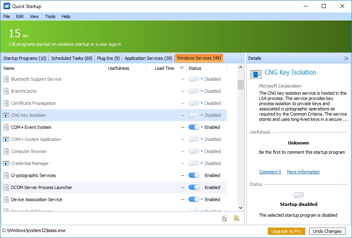352x238 pixels.
Task: Switch to the Scheduled Tasks tab
Action: coord(71,58)
